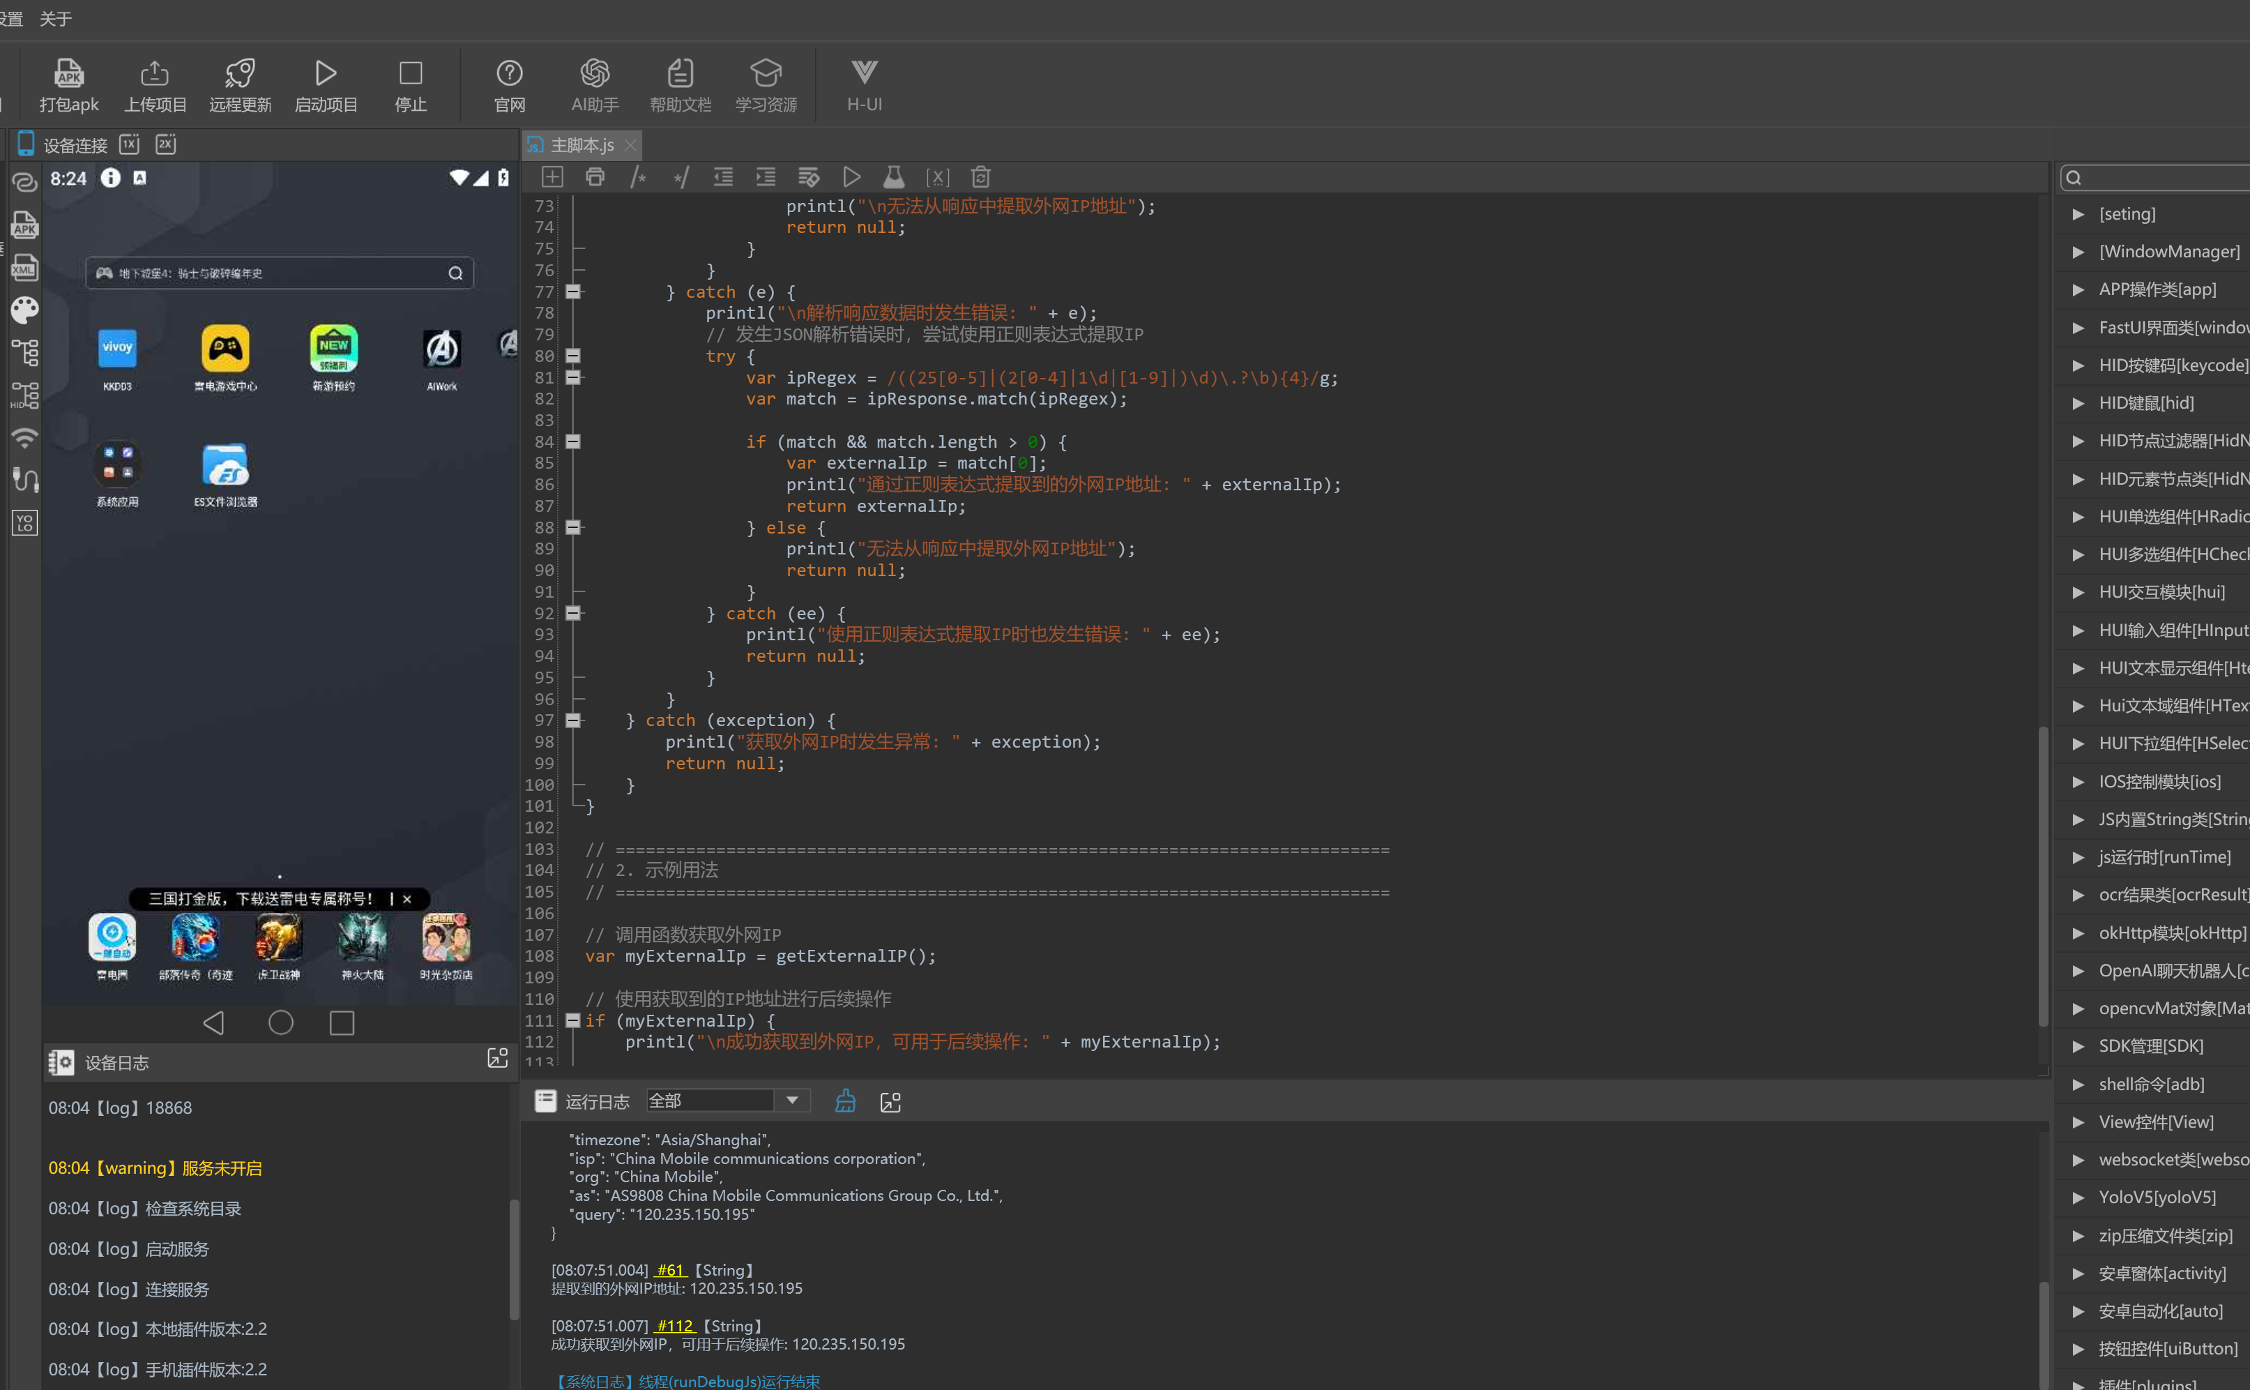The width and height of the screenshot is (2250, 1390).
Task: Expand the shell命令[adb] tree item
Action: [x=2078, y=1084]
